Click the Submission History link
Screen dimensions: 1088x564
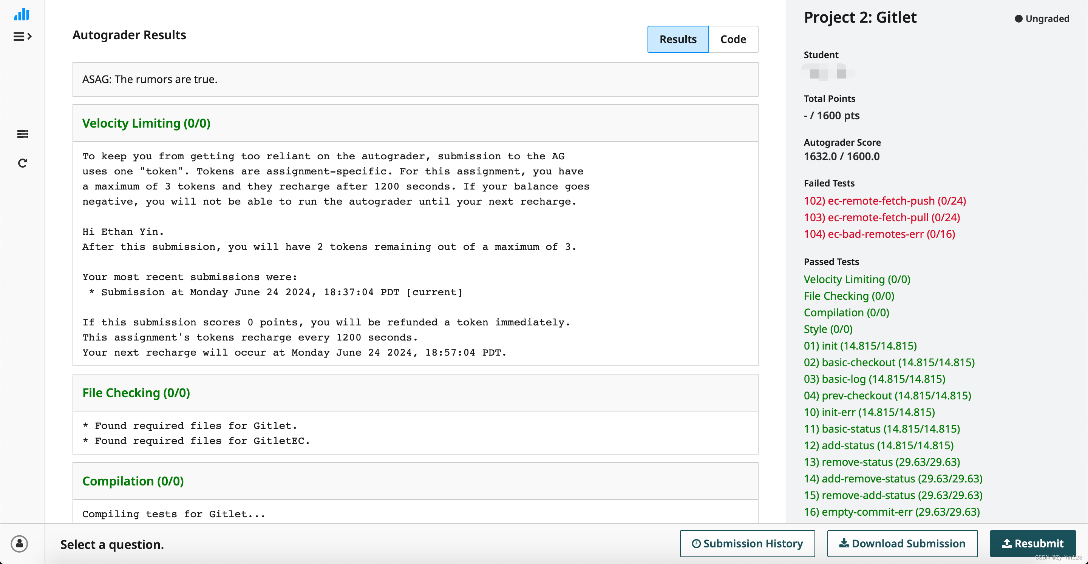coord(748,544)
